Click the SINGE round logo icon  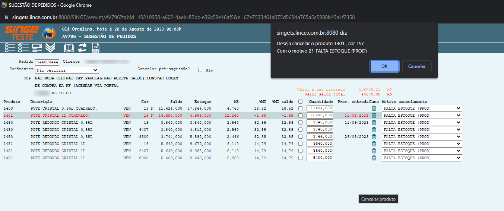point(49,34)
